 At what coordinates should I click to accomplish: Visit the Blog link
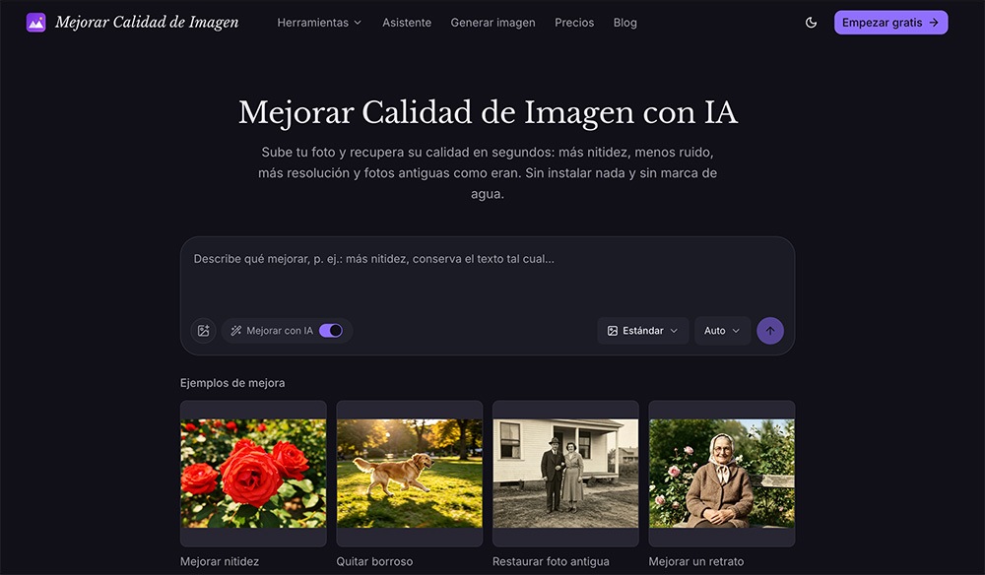click(625, 23)
